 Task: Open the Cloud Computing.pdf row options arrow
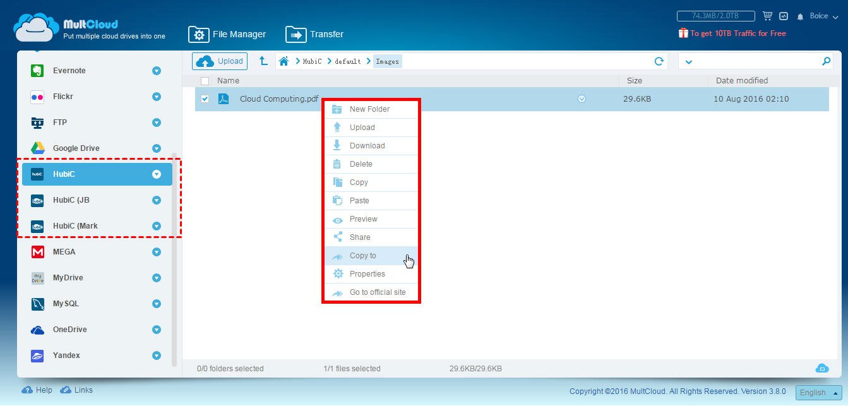coord(582,99)
